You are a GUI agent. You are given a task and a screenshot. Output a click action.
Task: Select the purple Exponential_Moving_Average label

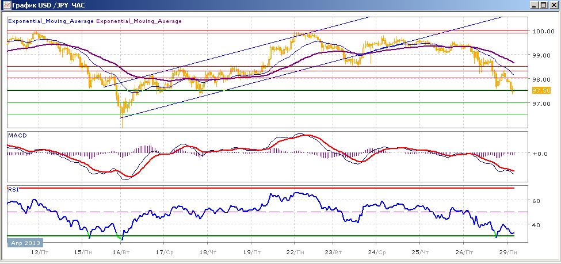point(139,21)
